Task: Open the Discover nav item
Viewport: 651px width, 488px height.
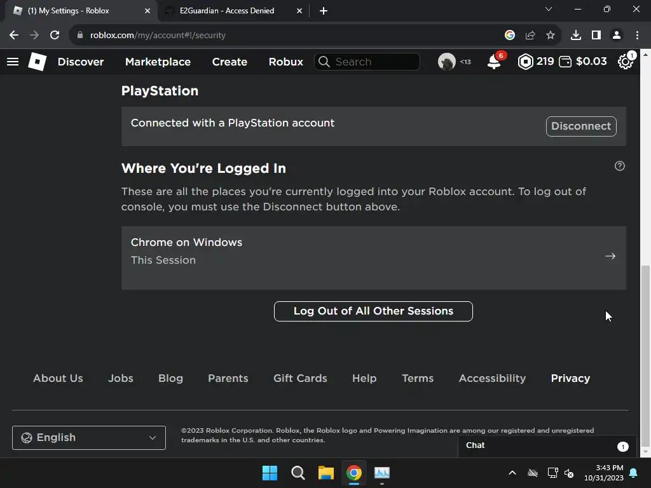Action: [81, 62]
